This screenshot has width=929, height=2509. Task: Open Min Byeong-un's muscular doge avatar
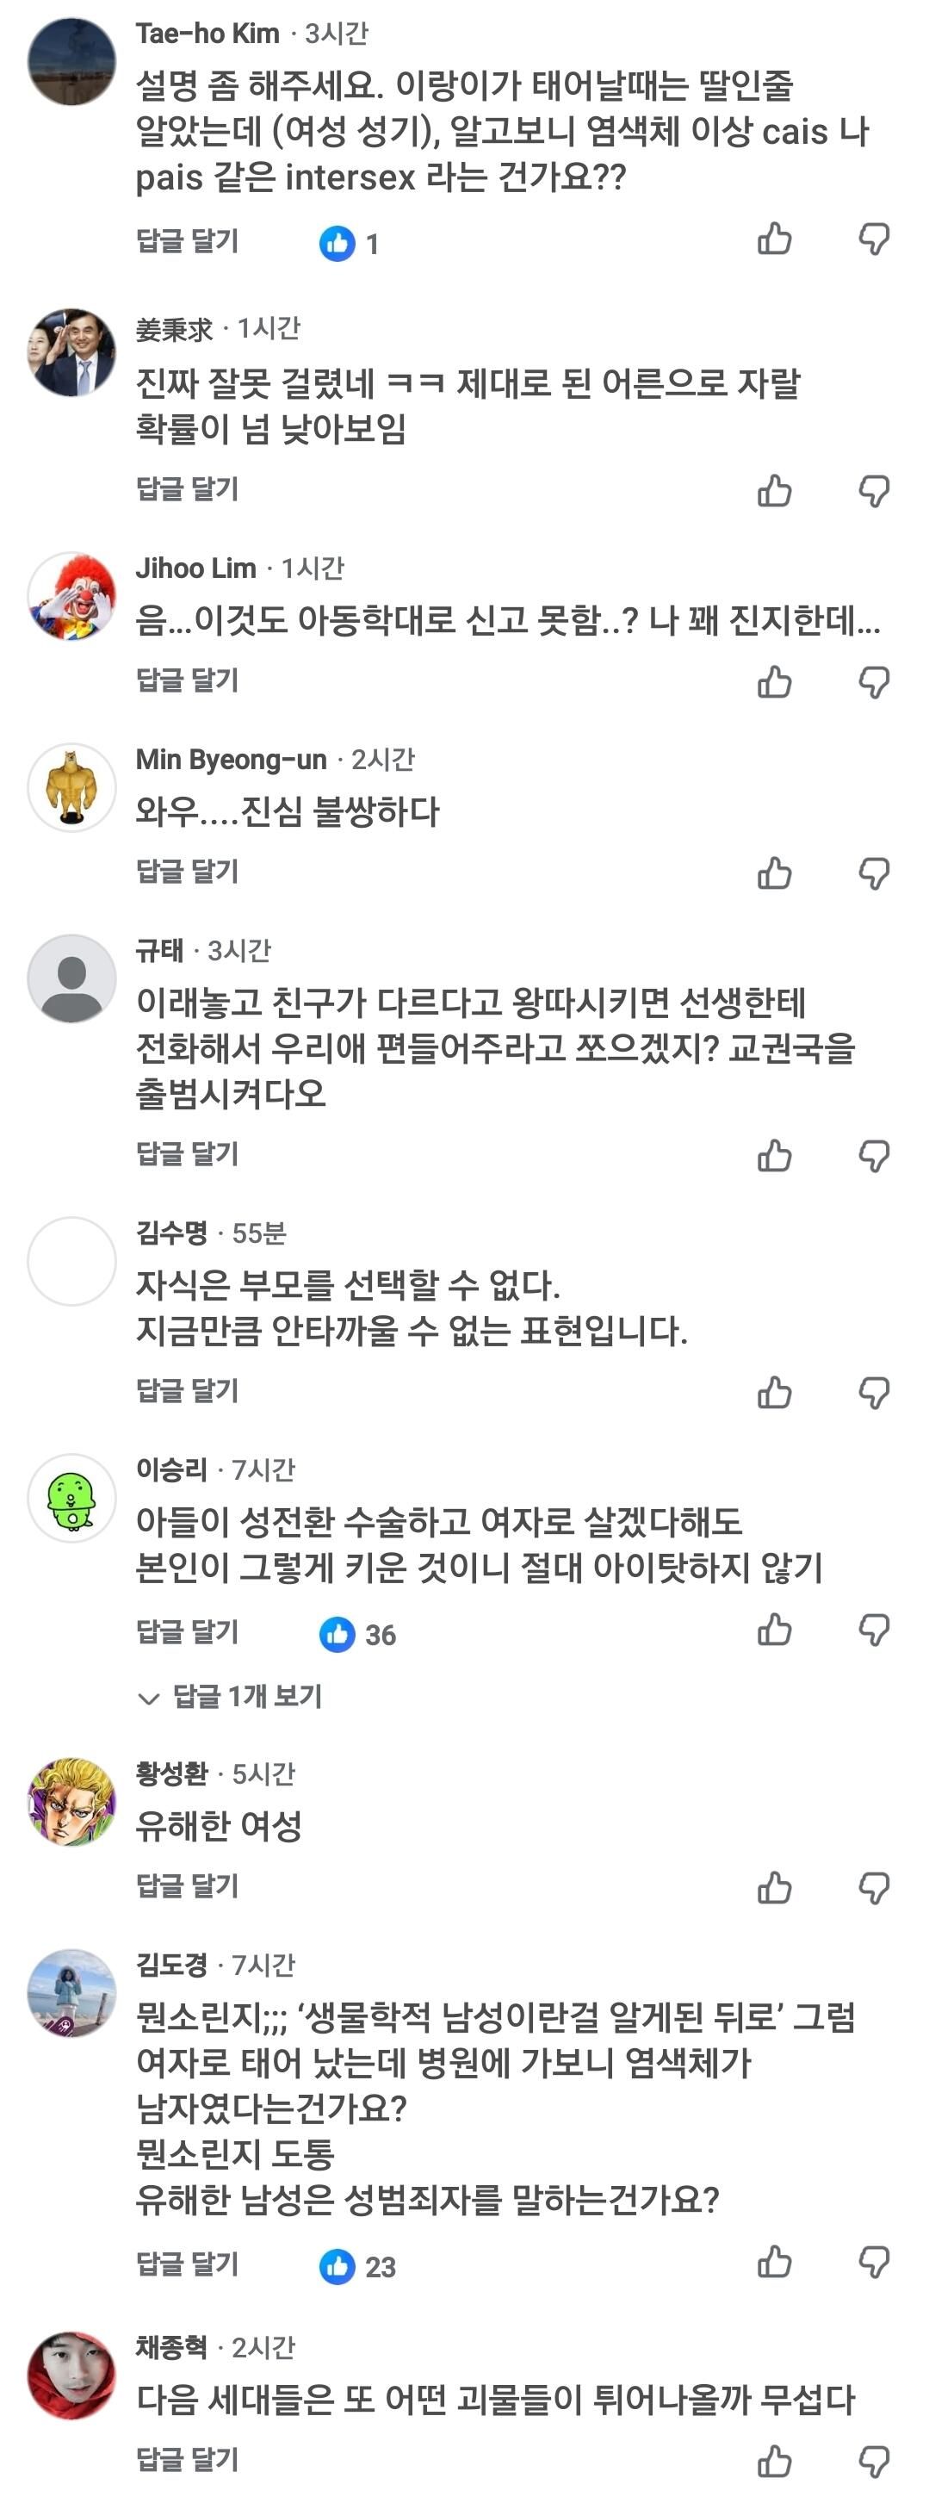(x=71, y=787)
